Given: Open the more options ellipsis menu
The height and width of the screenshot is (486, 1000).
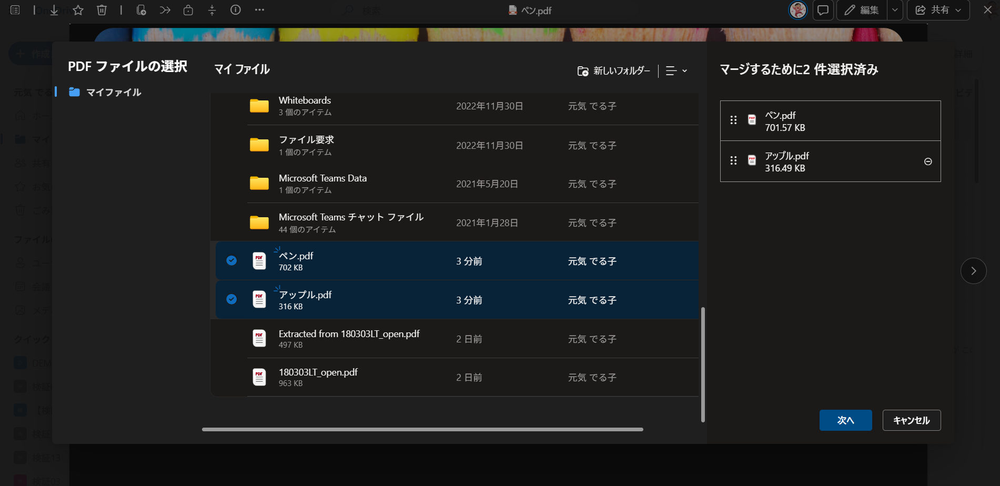Looking at the screenshot, I should coord(259,10).
